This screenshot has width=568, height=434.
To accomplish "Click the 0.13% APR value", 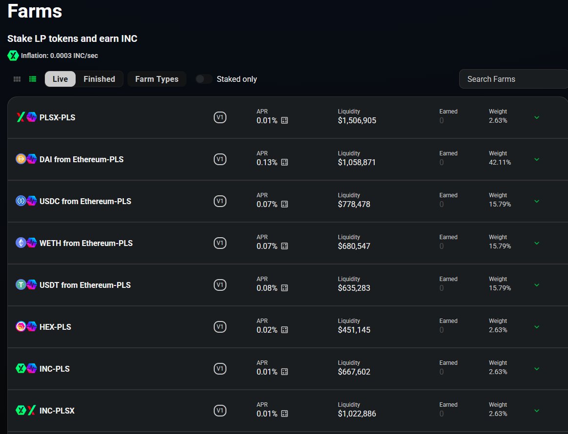I will click(267, 162).
